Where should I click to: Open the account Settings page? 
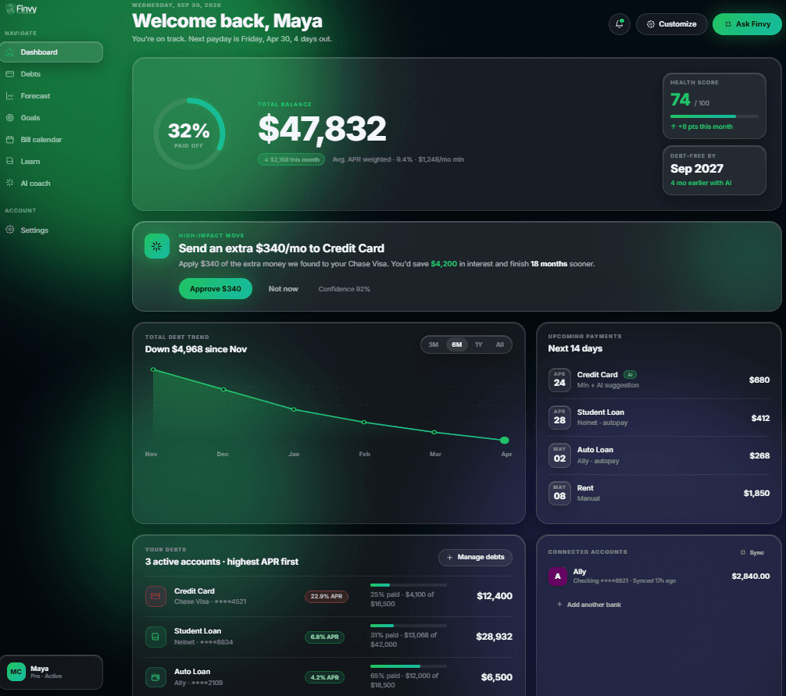[51, 230]
